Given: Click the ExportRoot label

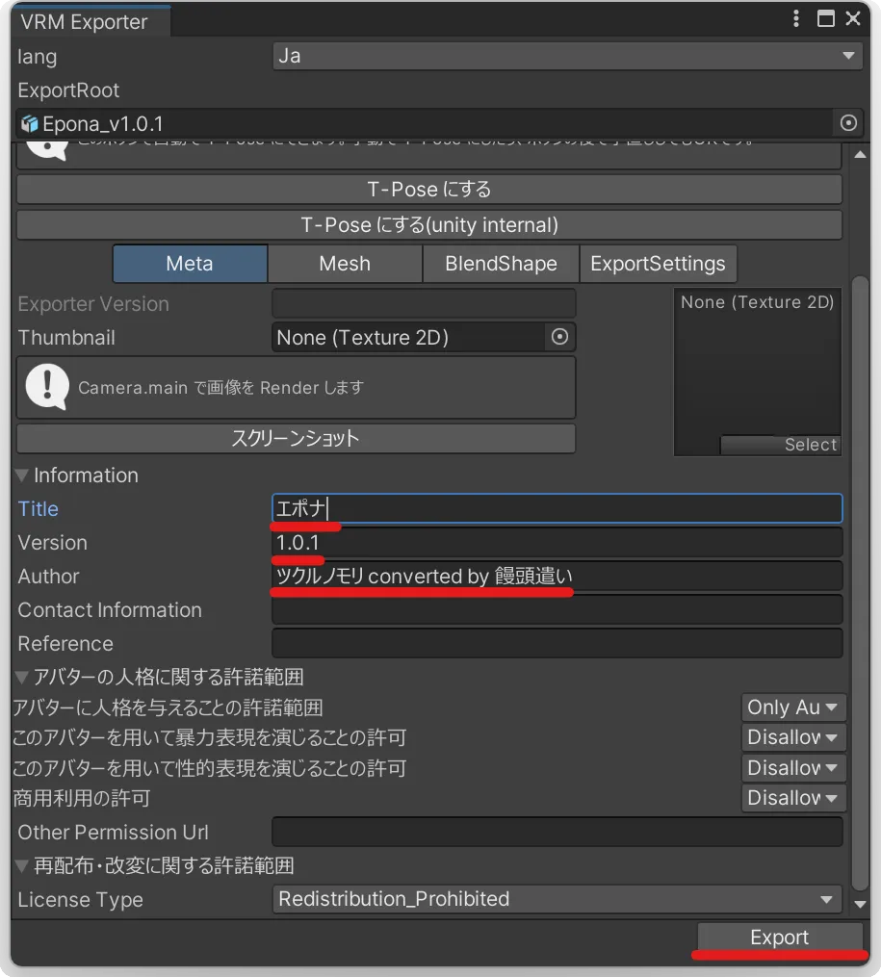Looking at the screenshot, I should pyautogui.click(x=68, y=90).
